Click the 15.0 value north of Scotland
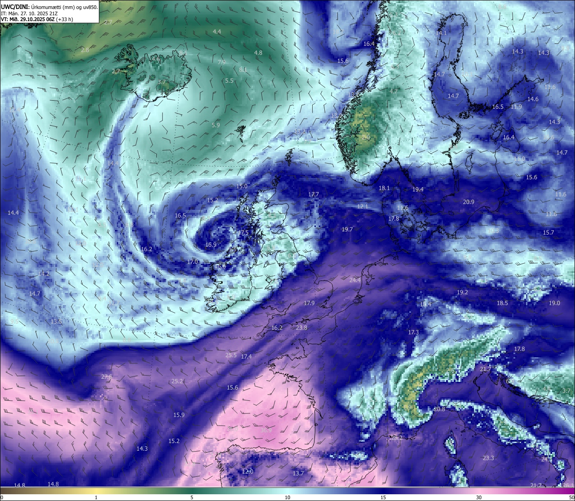This screenshot has height=501, width=575. [x=242, y=186]
